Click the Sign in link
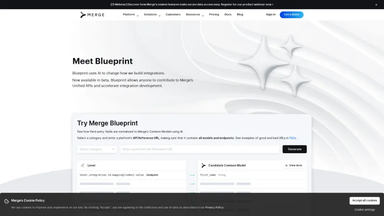 (271, 14)
